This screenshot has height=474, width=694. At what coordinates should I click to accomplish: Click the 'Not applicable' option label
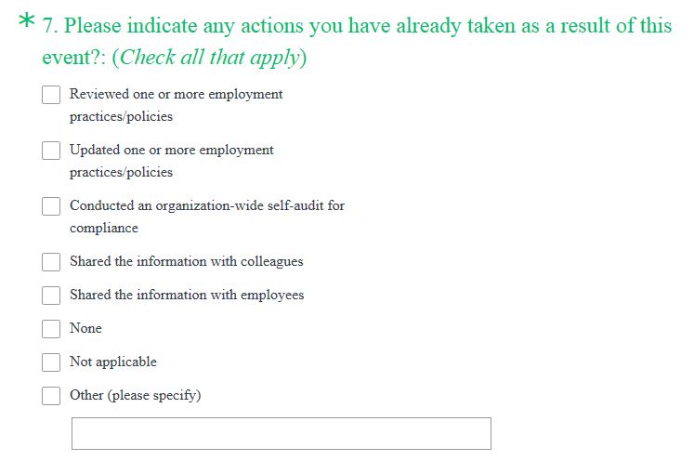click(112, 362)
